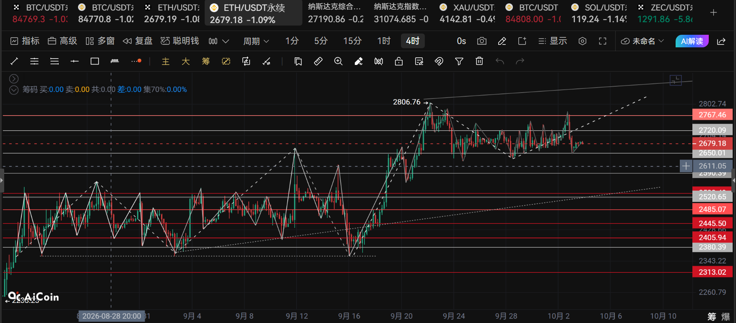Open the 指标 indicators menu
This screenshot has width=736, height=323.
pos(25,41)
